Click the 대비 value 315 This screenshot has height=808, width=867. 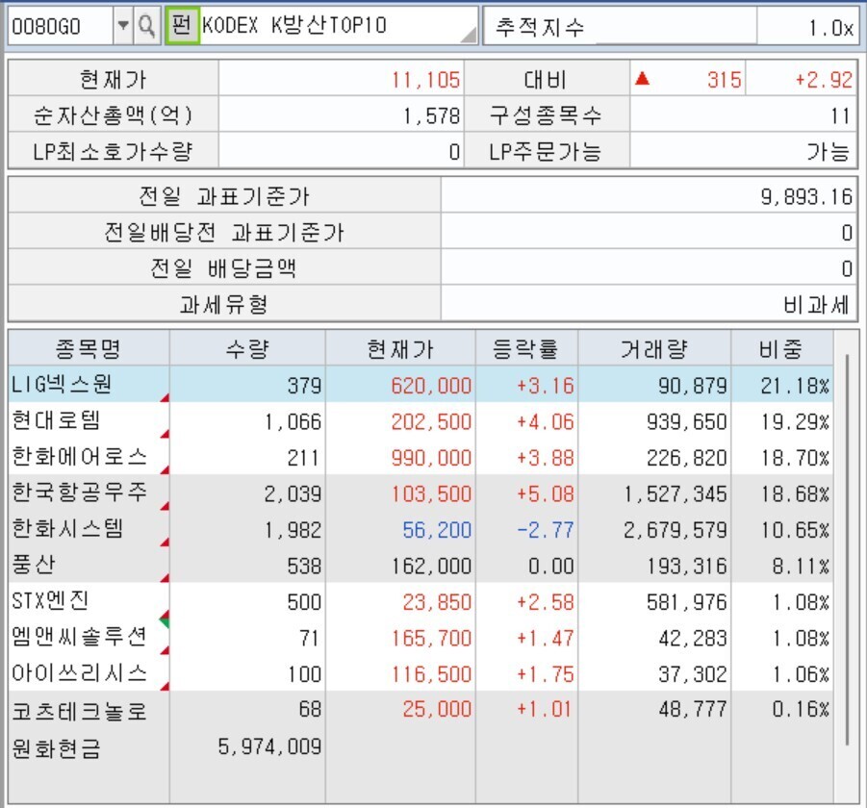pos(724,80)
